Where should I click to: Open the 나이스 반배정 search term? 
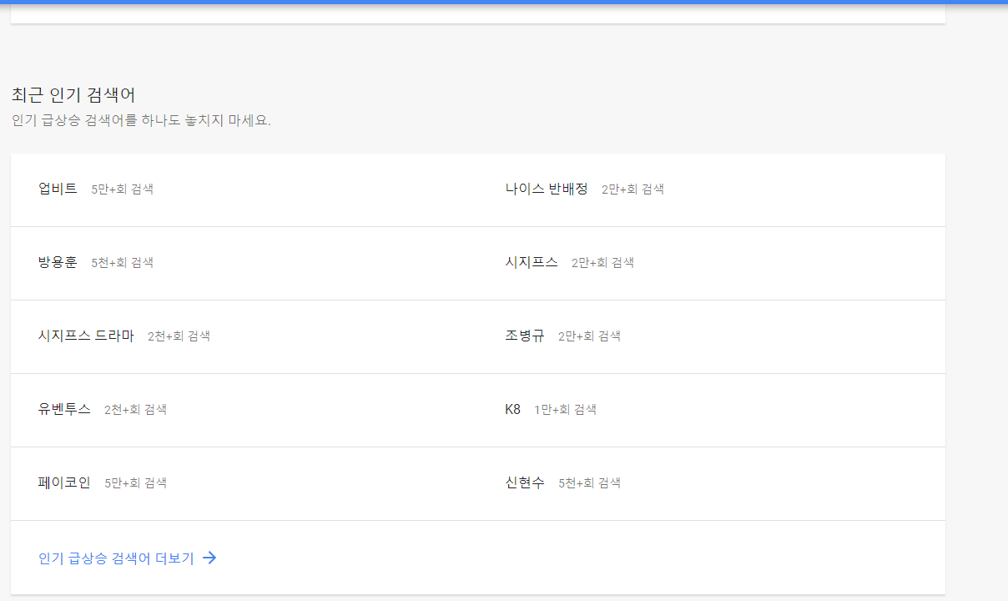(547, 189)
